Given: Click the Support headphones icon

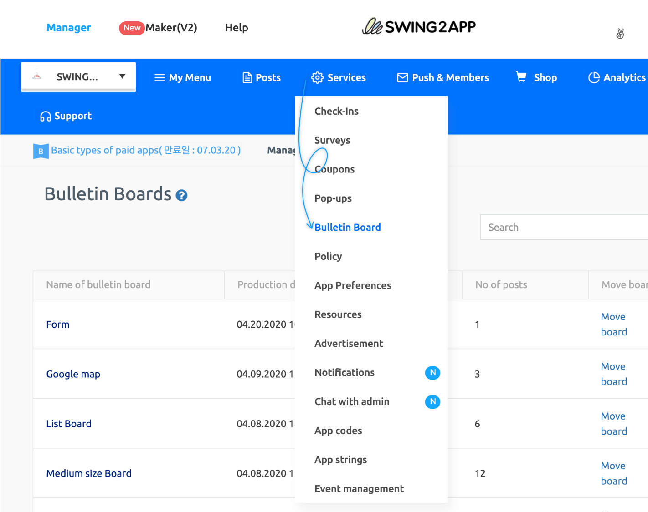Looking at the screenshot, I should tap(46, 117).
